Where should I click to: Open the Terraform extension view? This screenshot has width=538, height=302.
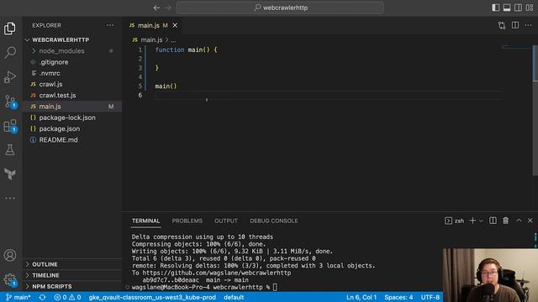(x=10, y=174)
